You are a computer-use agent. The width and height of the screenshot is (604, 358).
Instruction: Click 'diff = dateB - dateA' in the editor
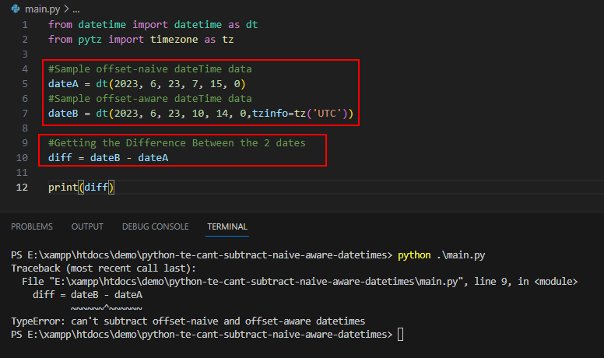[108, 158]
